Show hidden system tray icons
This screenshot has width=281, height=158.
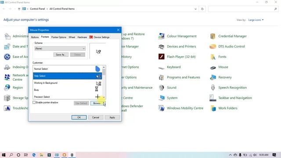230,155
